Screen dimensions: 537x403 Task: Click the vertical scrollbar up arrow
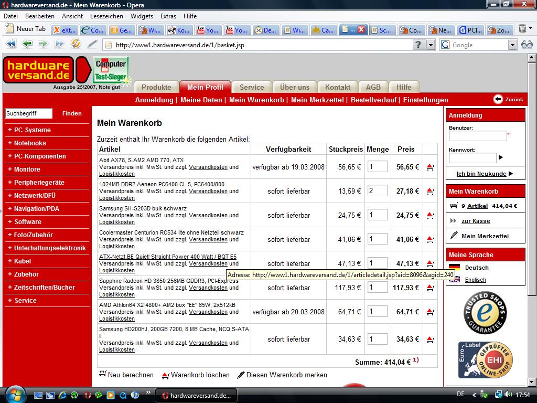(532, 58)
